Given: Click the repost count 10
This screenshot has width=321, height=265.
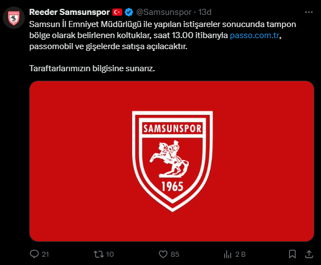Looking at the screenshot, I should tap(110, 255).
